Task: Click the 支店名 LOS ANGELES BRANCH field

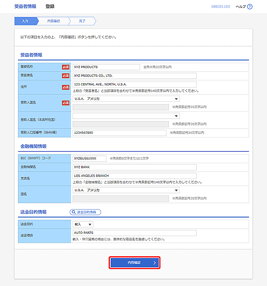Action: pos(134,176)
